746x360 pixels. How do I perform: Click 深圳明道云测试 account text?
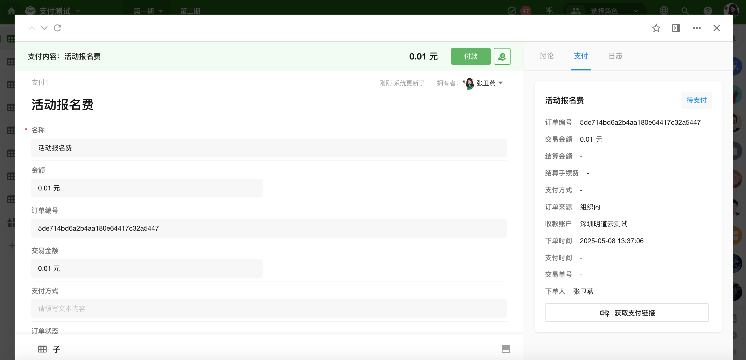click(603, 224)
